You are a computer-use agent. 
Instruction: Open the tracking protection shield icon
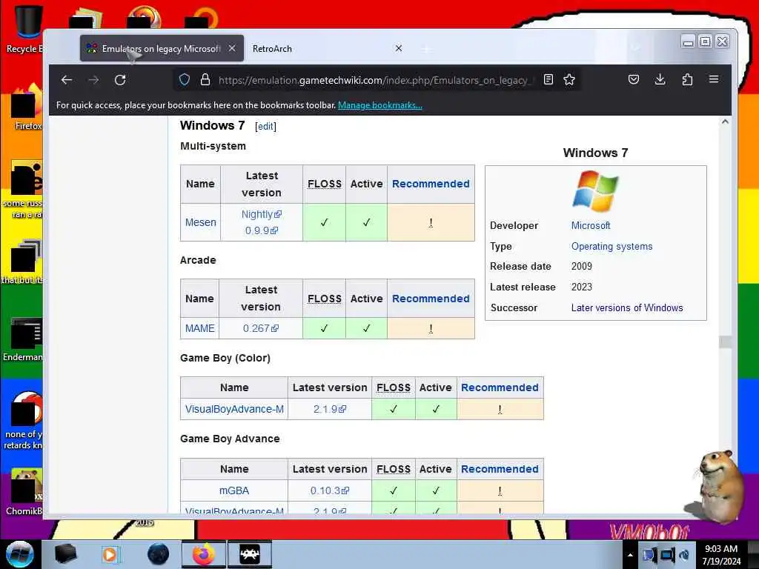coord(185,80)
